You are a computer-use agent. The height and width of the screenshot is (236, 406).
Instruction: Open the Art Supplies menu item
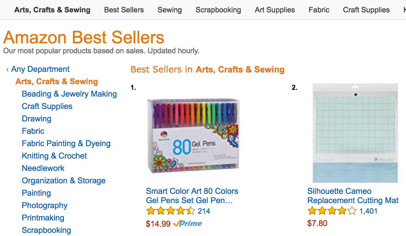click(x=275, y=10)
